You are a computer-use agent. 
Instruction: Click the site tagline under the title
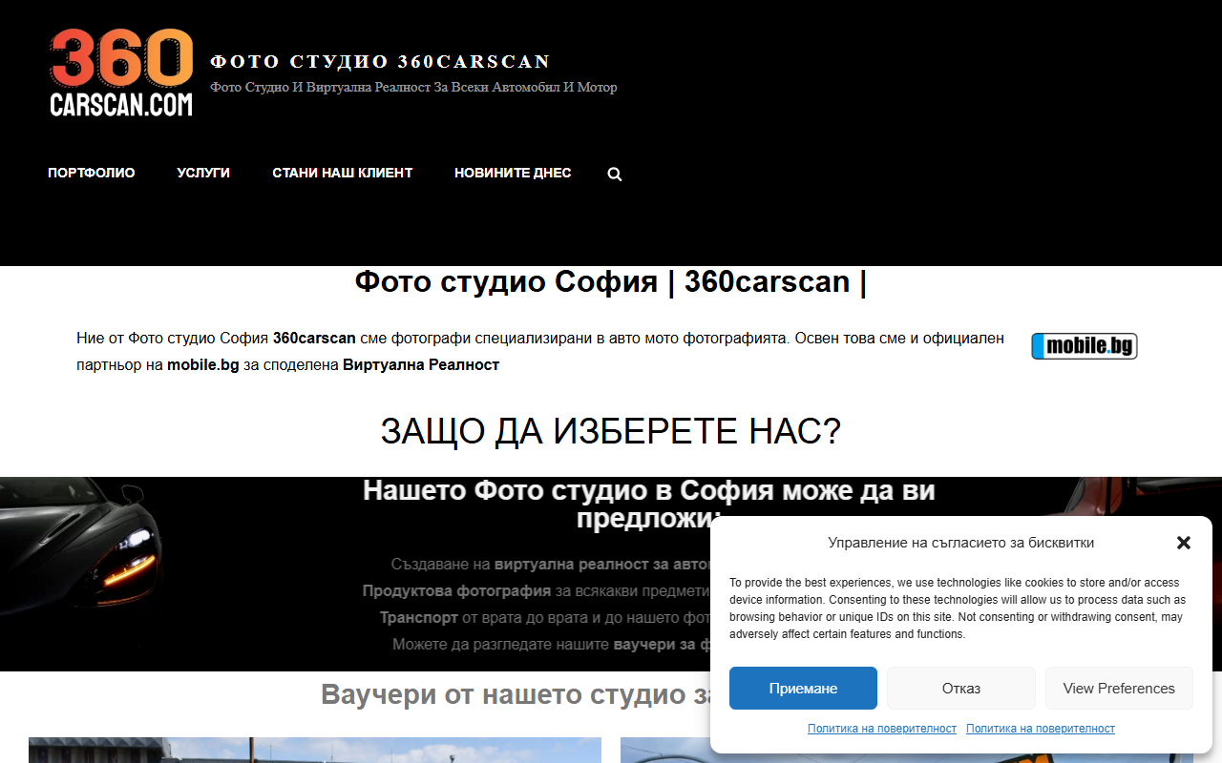point(413,87)
